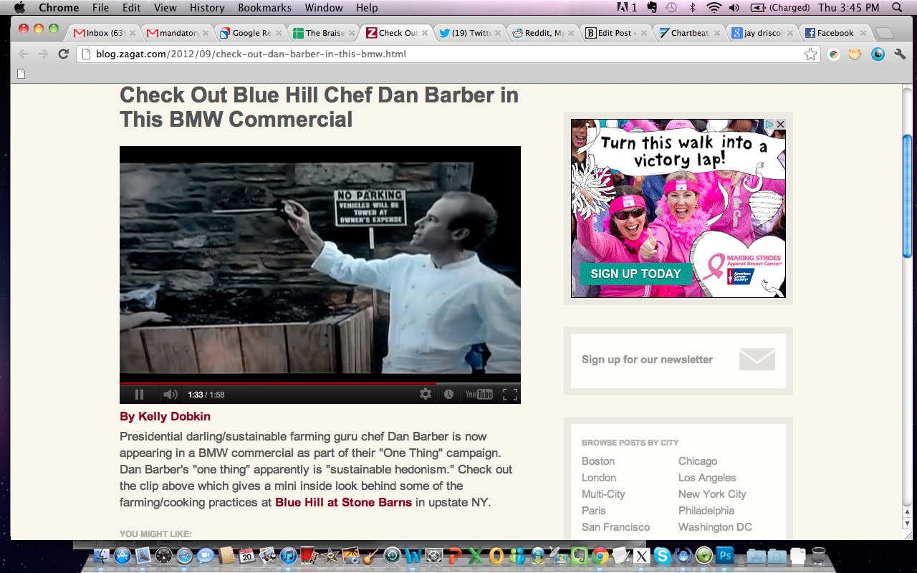Image resolution: width=917 pixels, height=573 pixels.
Task: Mute the video volume speaker icon
Action: coord(170,395)
